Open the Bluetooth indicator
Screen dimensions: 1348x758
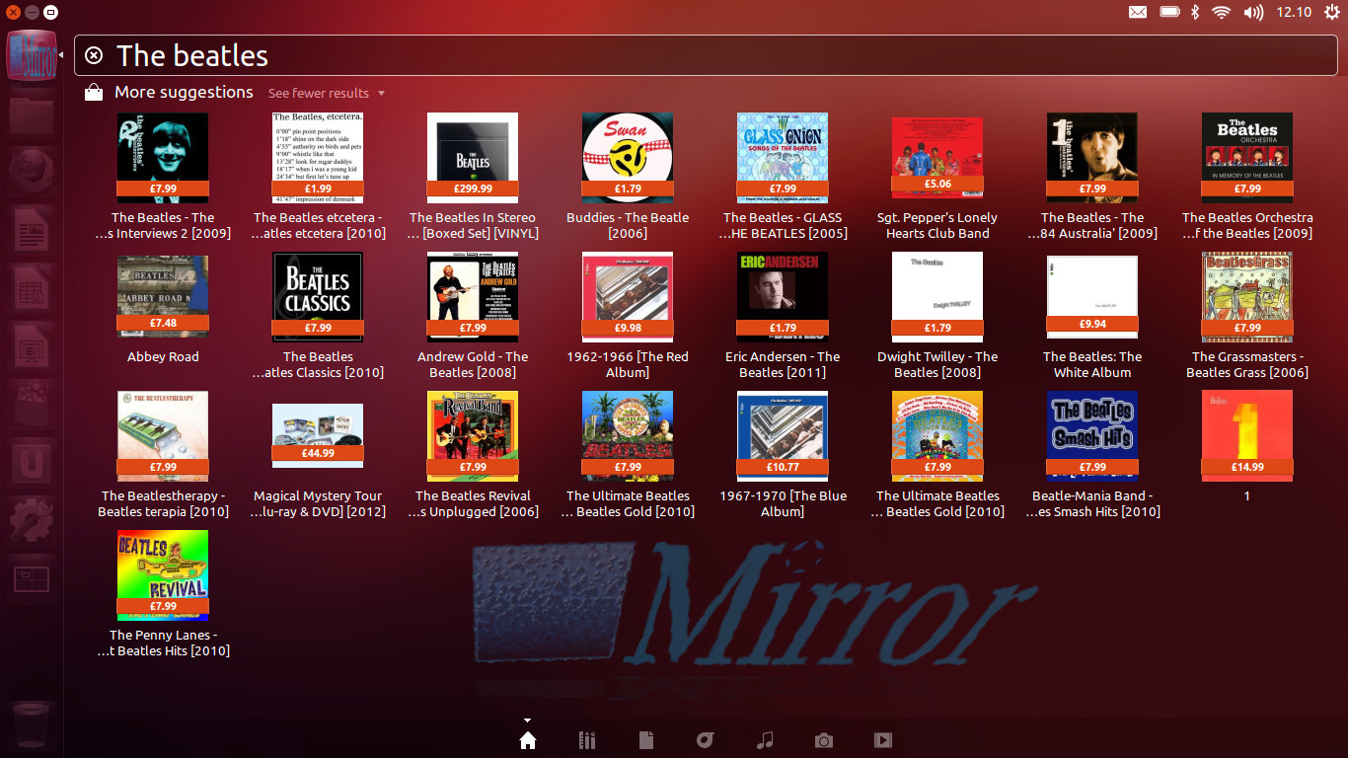pyautogui.click(x=1194, y=12)
